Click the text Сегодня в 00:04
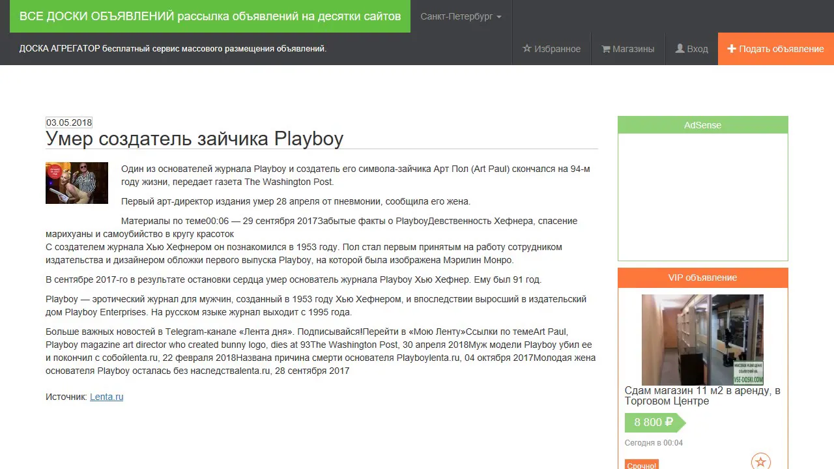This screenshot has height=469, width=834. (x=654, y=443)
